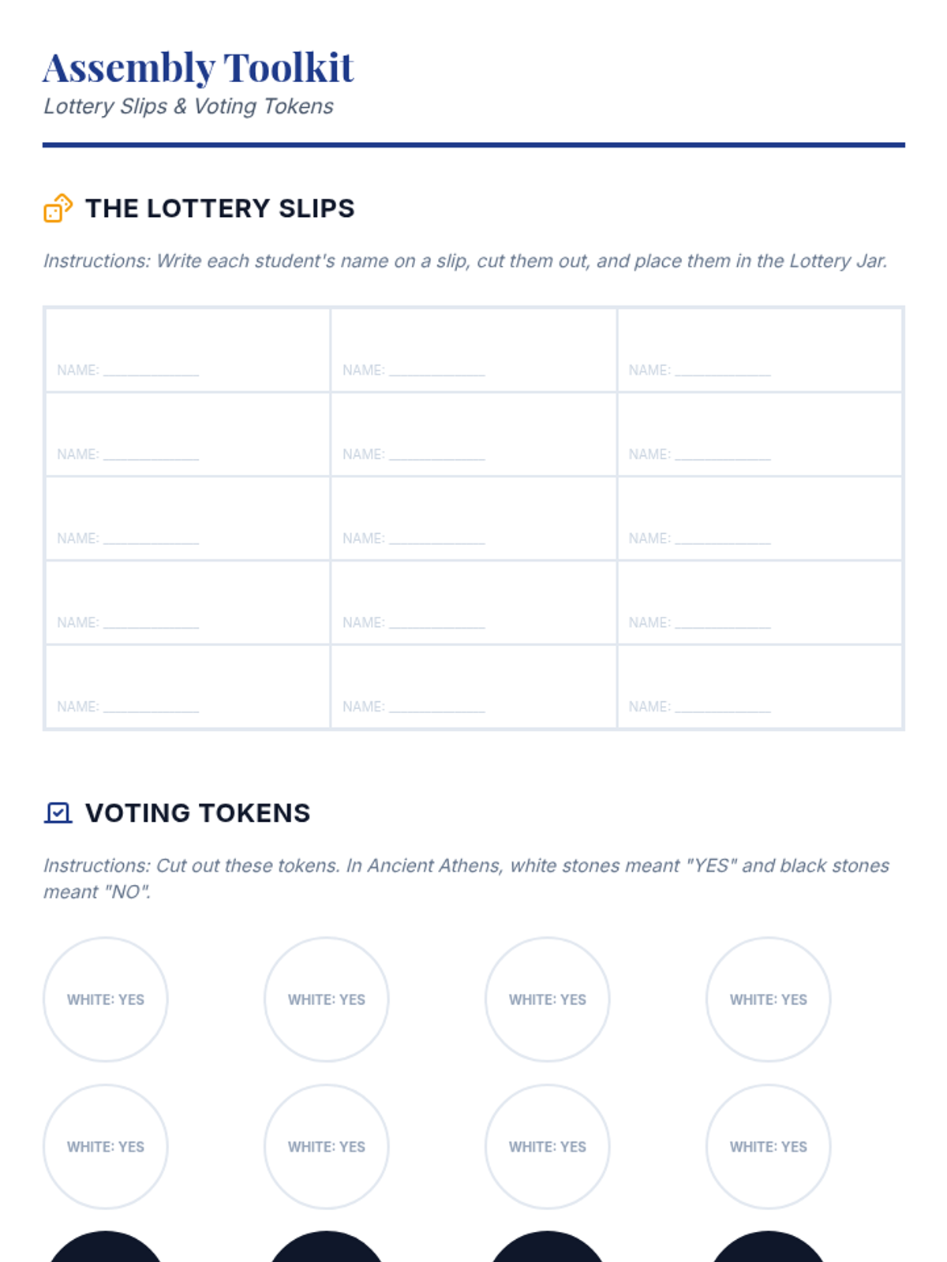947x1262 pixels.
Task: Click the lottery slips instructions text
Action: click(x=465, y=261)
